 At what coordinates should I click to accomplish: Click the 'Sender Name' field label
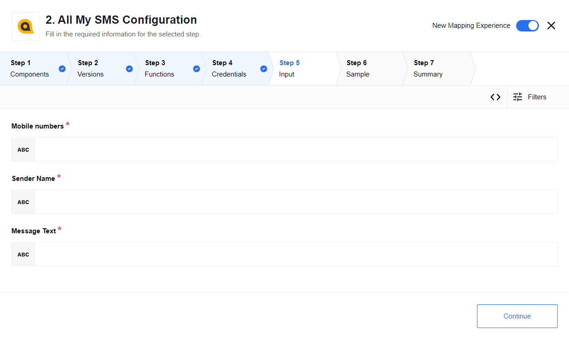pyautogui.click(x=33, y=179)
